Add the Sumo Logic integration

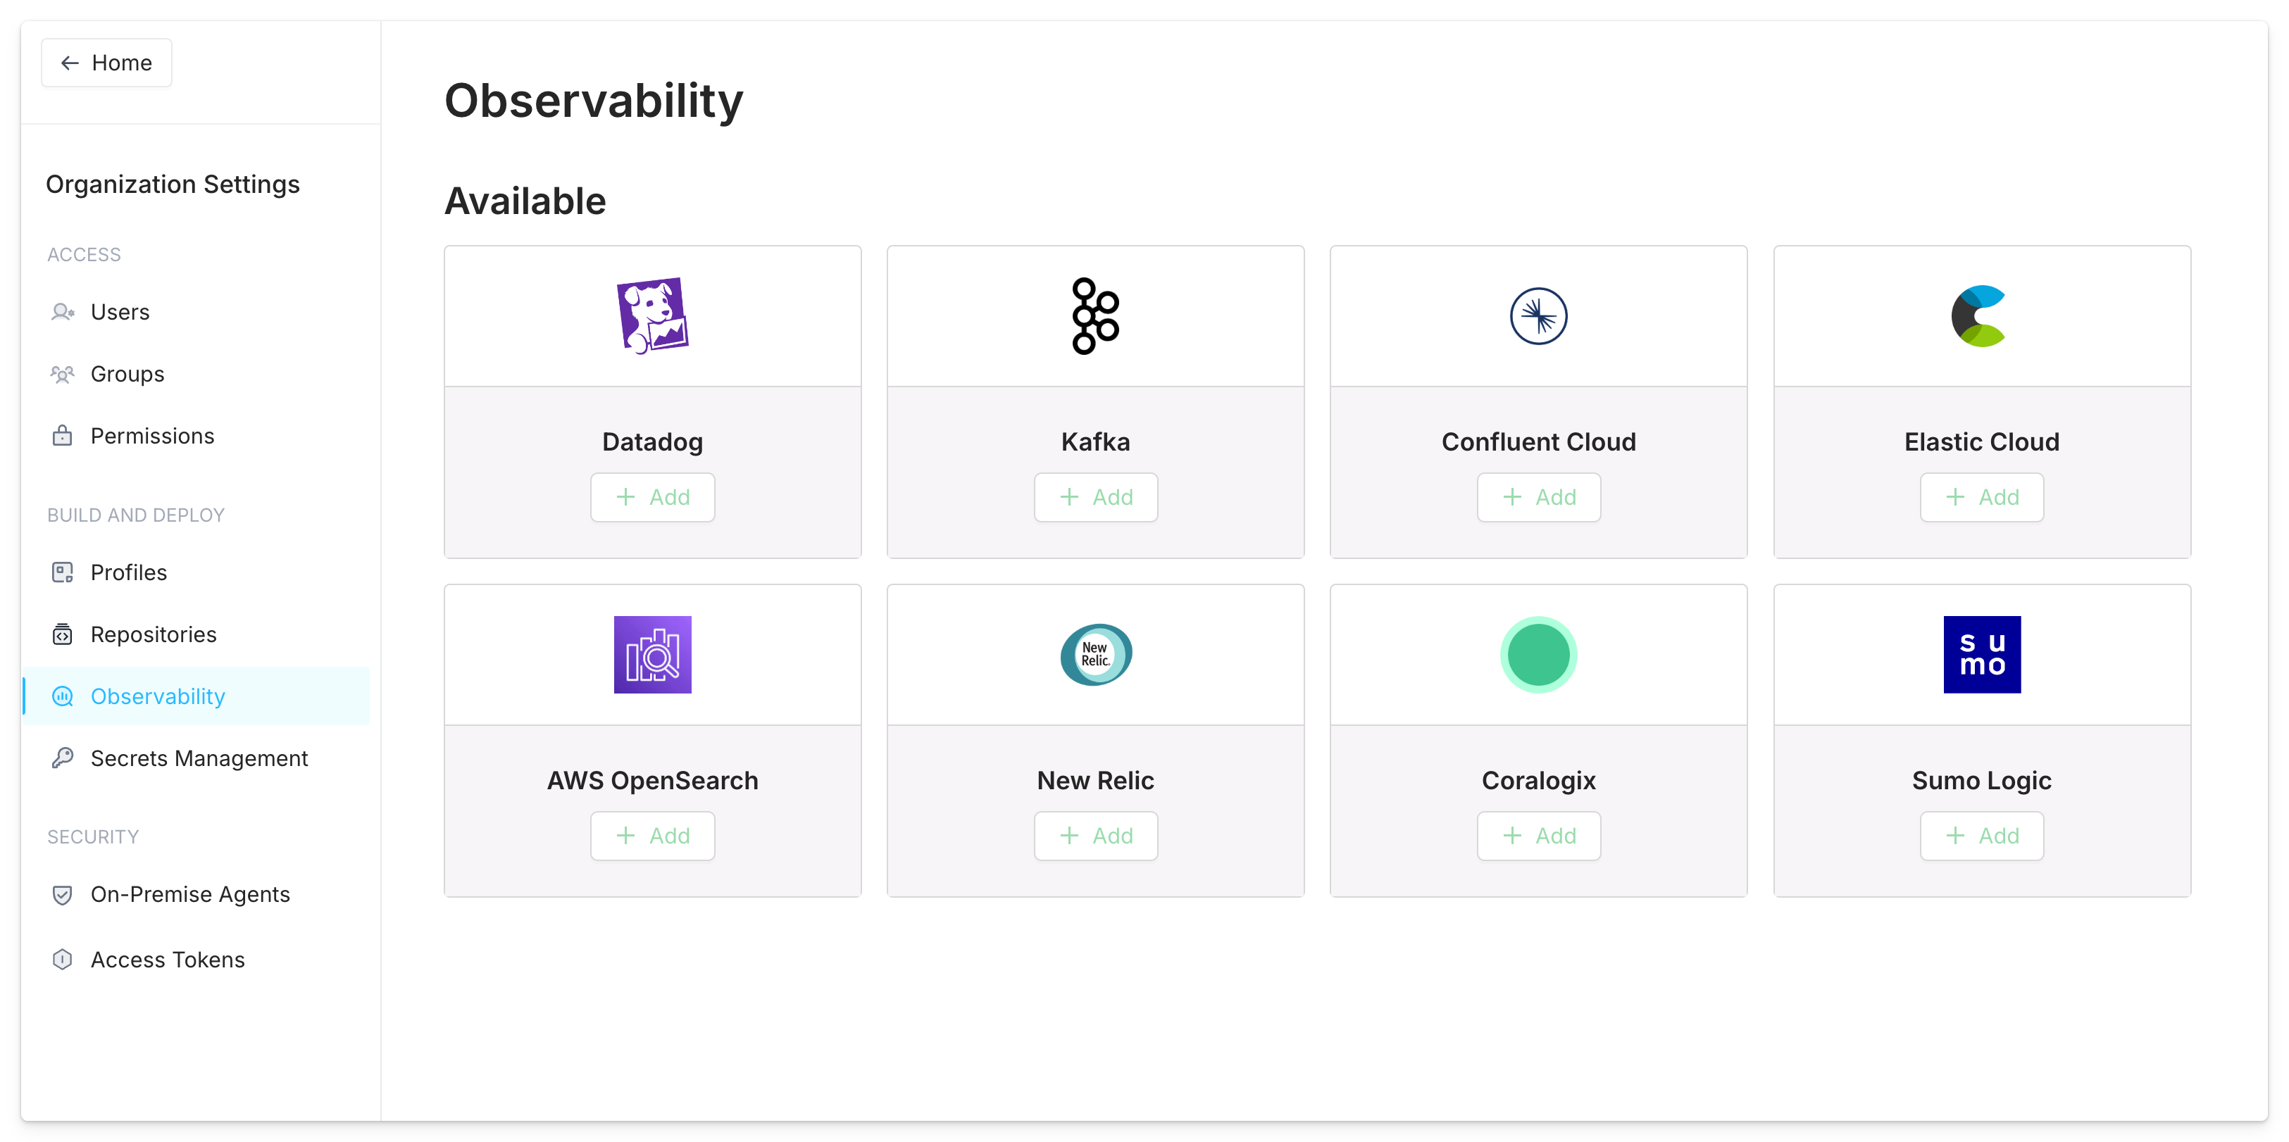point(1981,836)
